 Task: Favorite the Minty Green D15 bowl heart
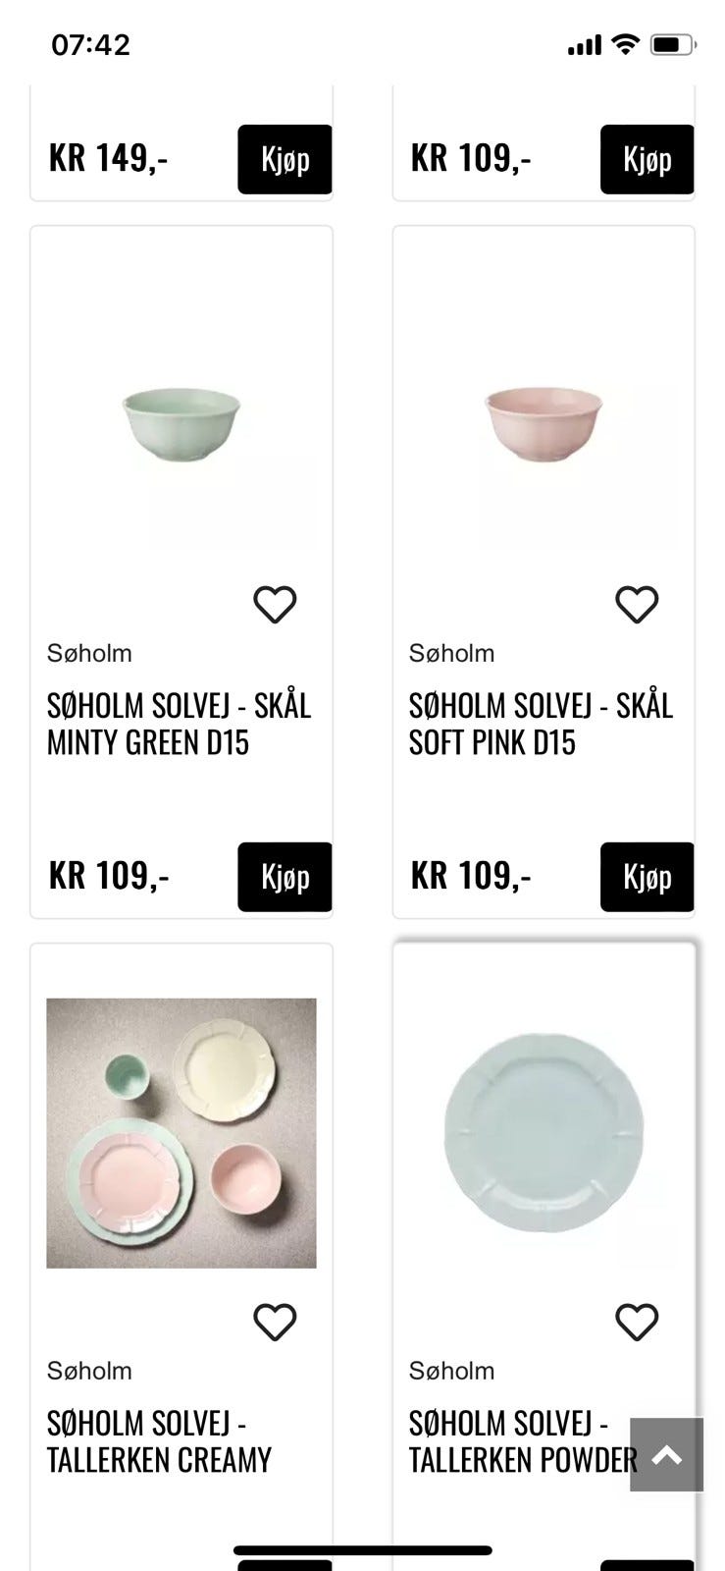click(275, 604)
